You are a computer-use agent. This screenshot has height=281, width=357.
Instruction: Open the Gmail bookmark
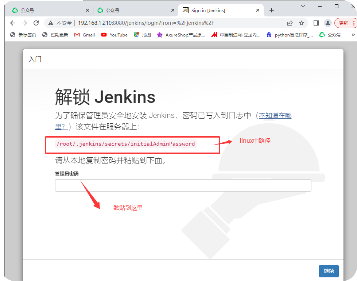(x=85, y=35)
